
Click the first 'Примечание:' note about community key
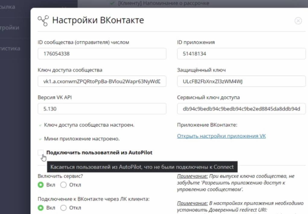click(236, 183)
